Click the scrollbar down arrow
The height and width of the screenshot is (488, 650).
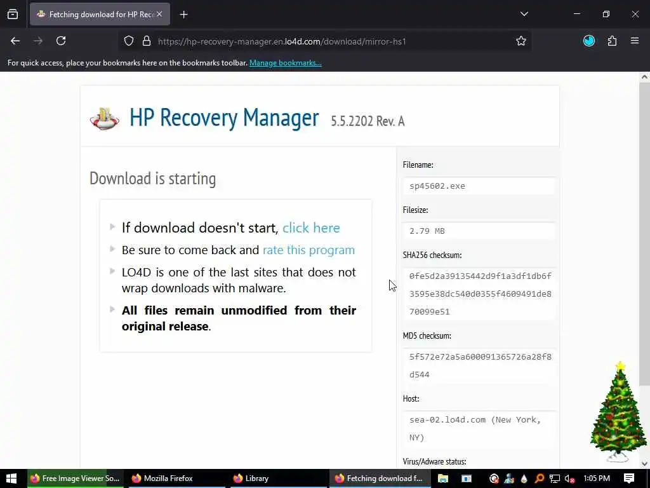point(644,464)
